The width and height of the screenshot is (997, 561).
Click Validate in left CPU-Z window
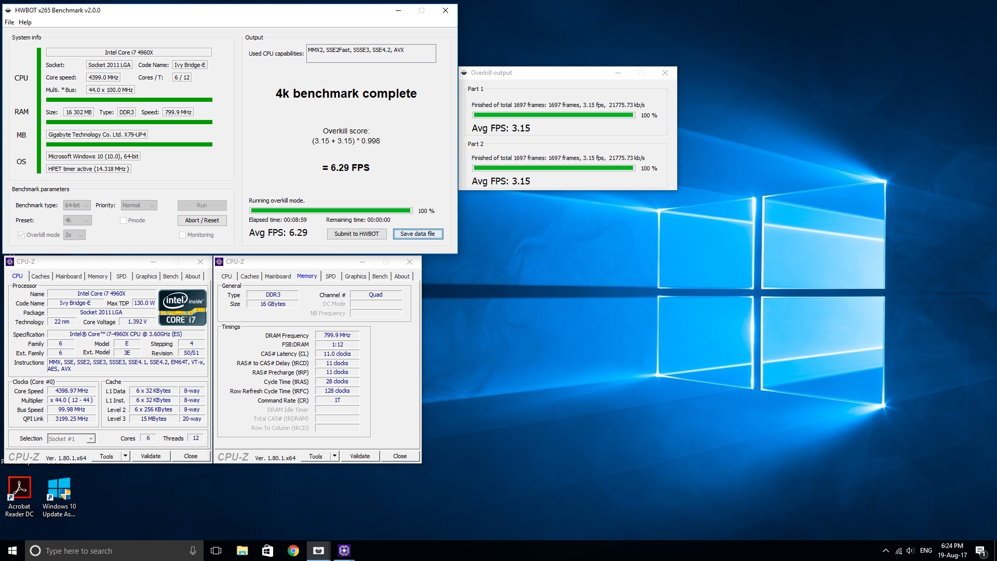[151, 456]
